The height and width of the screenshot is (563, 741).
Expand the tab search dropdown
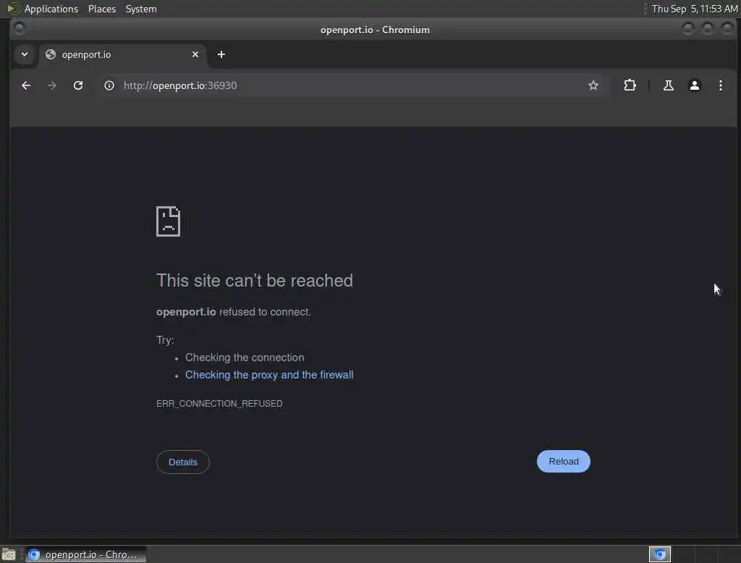point(25,54)
